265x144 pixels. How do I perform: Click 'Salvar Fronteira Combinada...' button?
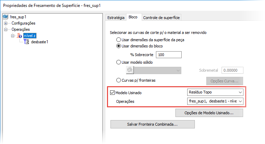click(152, 124)
